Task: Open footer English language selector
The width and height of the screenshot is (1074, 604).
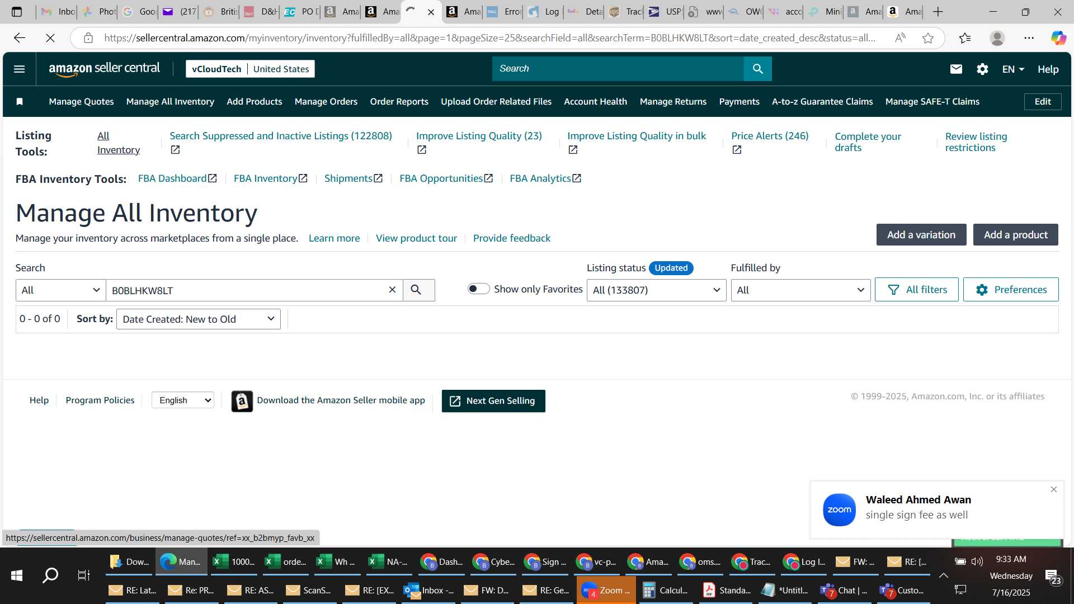Action: (182, 400)
